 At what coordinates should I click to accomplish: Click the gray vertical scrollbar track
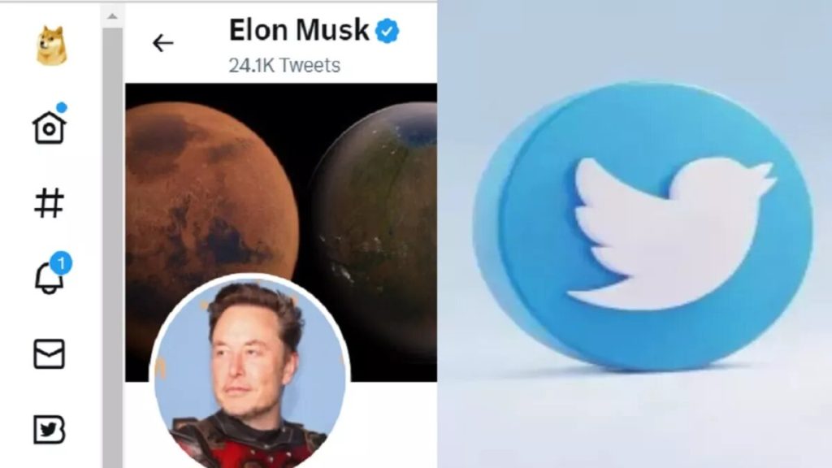112,247
